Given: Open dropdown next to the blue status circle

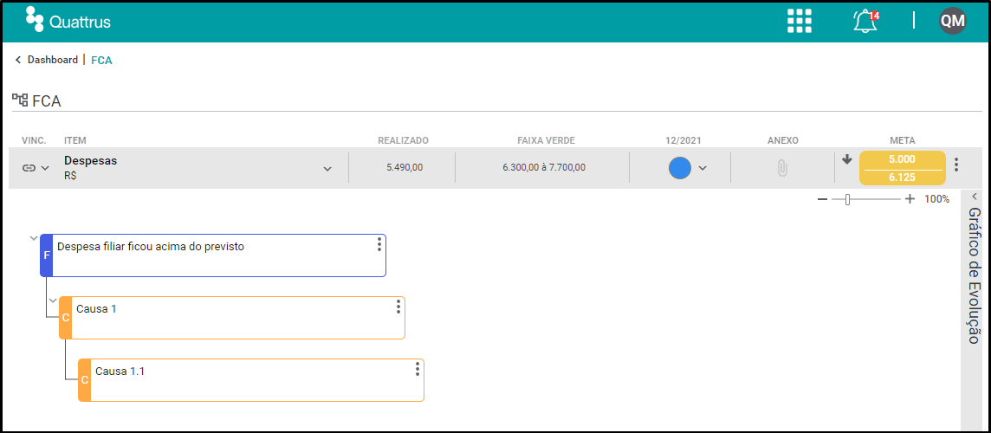Looking at the screenshot, I should point(703,168).
